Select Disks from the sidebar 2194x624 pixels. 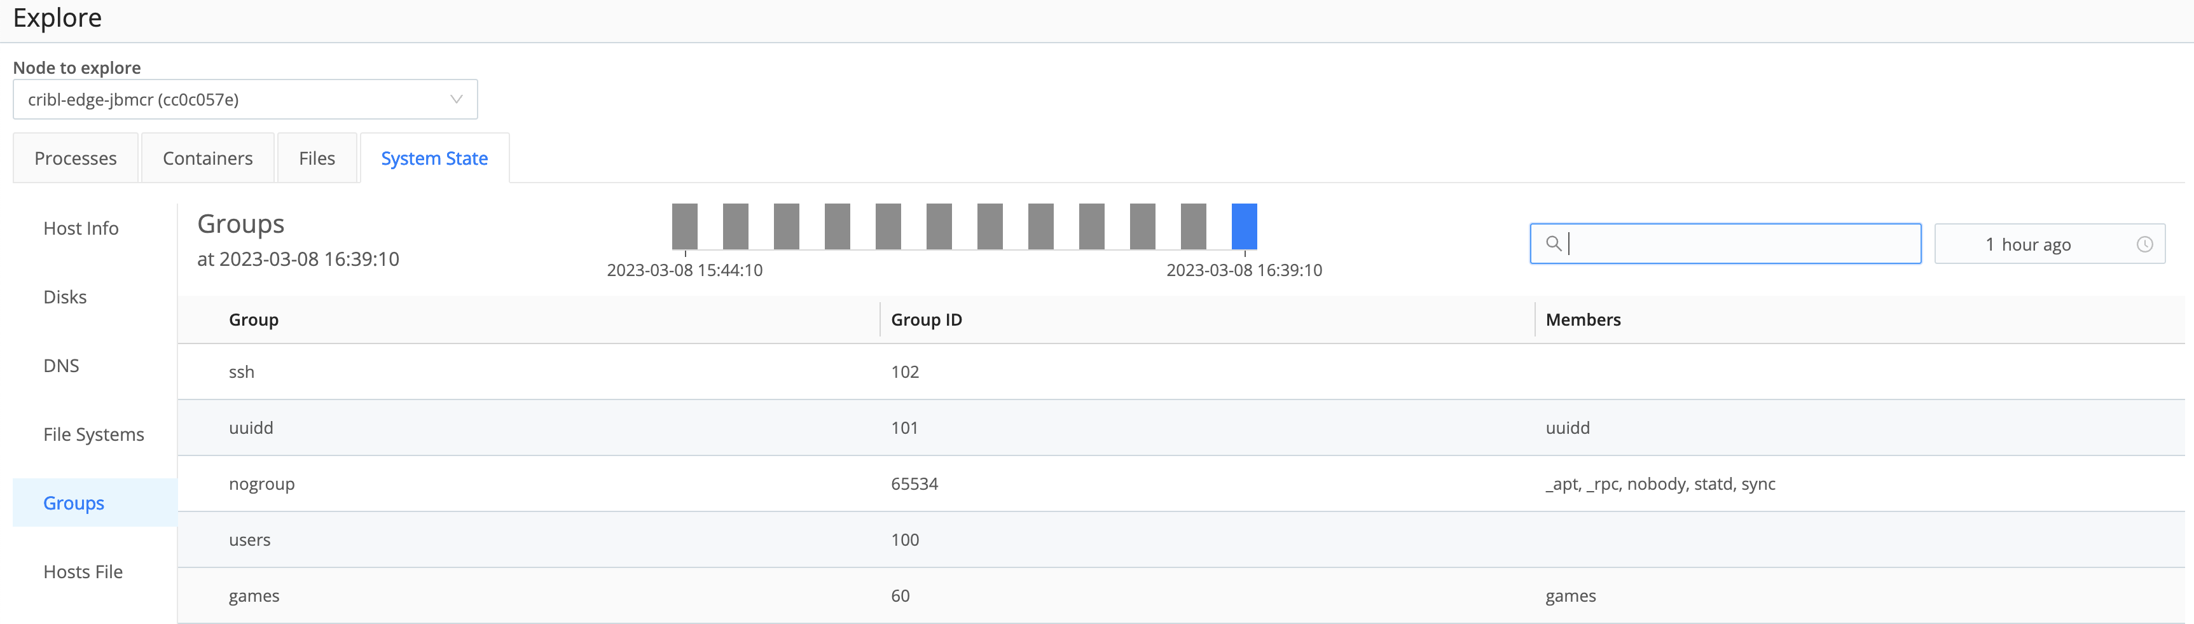tap(65, 296)
